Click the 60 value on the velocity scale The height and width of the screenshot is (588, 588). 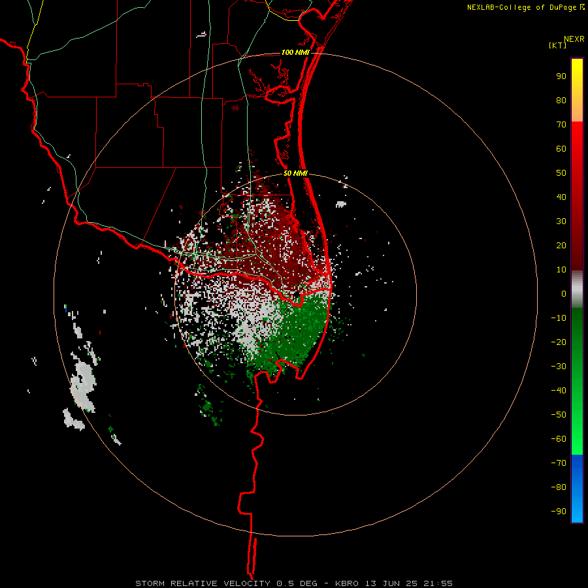[x=561, y=149]
